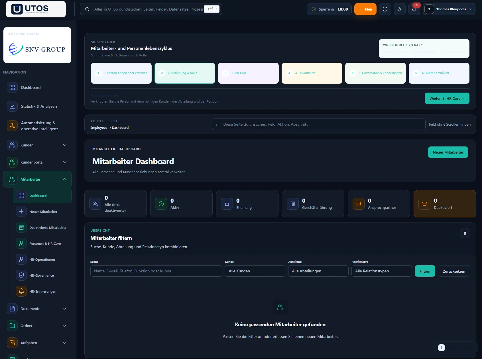
Task: Click the Neuer Mitarbeiter button in header
Action: [448, 152]
